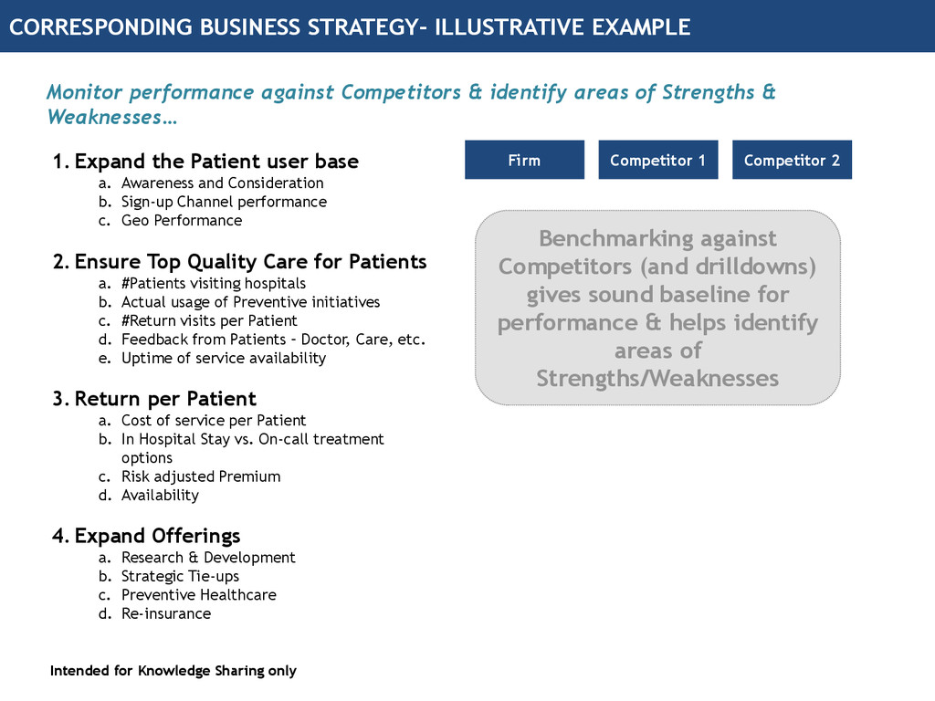Click the italic Monitor performance subtitle
This screenshot has height=701, width=935.
pyautogui.click(x=411, y=104)
